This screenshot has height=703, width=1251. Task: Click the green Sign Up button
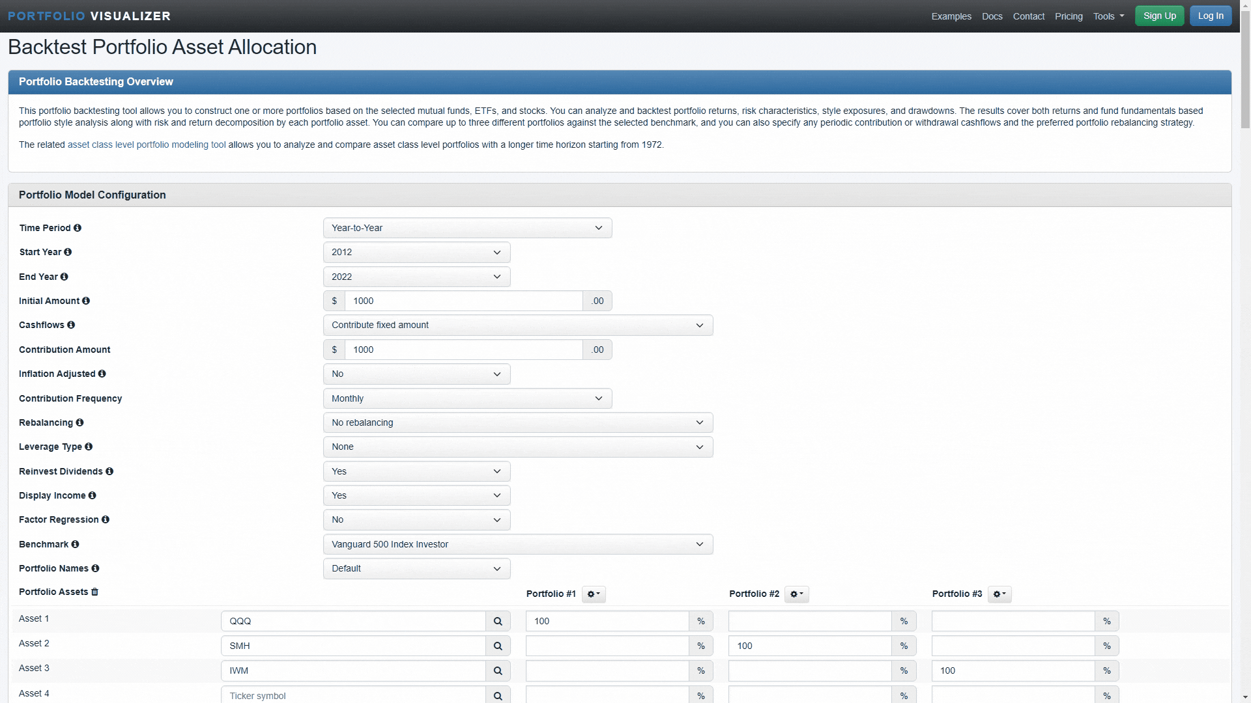pyautogui.click(x=1159, y=16)
